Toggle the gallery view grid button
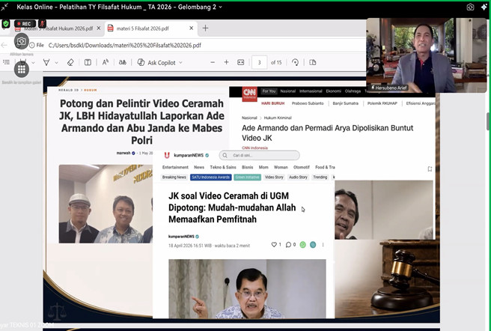This screenshot has width=491, height=331. [x=21, y=70]
